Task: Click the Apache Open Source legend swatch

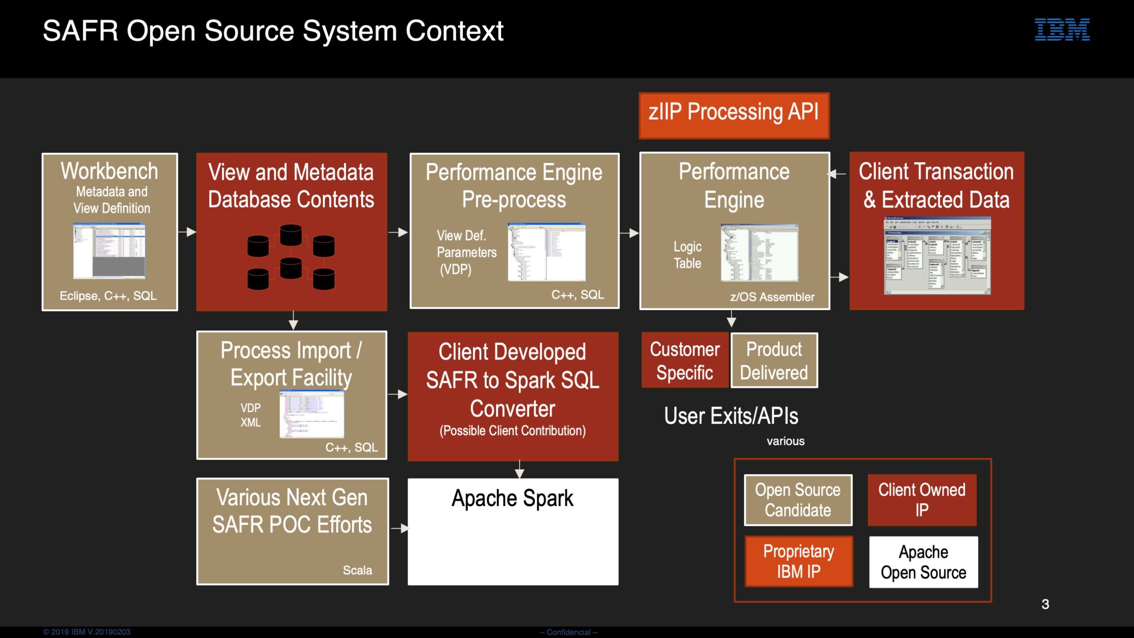Action: [x=923, y=562]
